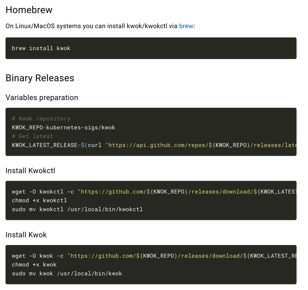Click the '# Get latest' comment line
The image size is (308, 290).
(x=33, y=136)
